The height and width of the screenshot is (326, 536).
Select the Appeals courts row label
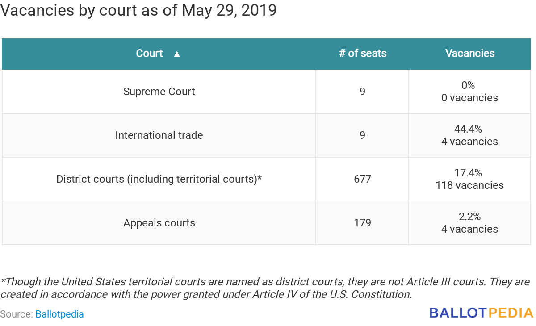pos(159,223)
